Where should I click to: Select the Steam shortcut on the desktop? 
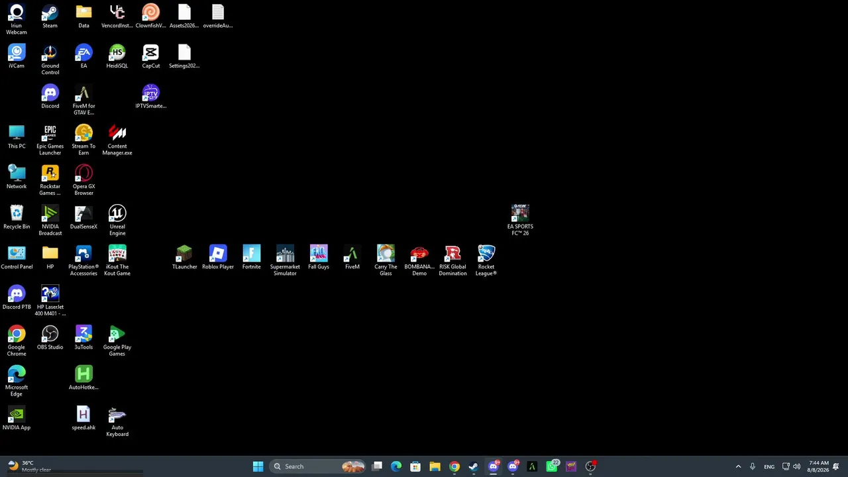pos(50,17)
